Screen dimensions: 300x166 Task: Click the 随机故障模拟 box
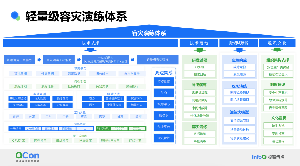tap(239, 100)
